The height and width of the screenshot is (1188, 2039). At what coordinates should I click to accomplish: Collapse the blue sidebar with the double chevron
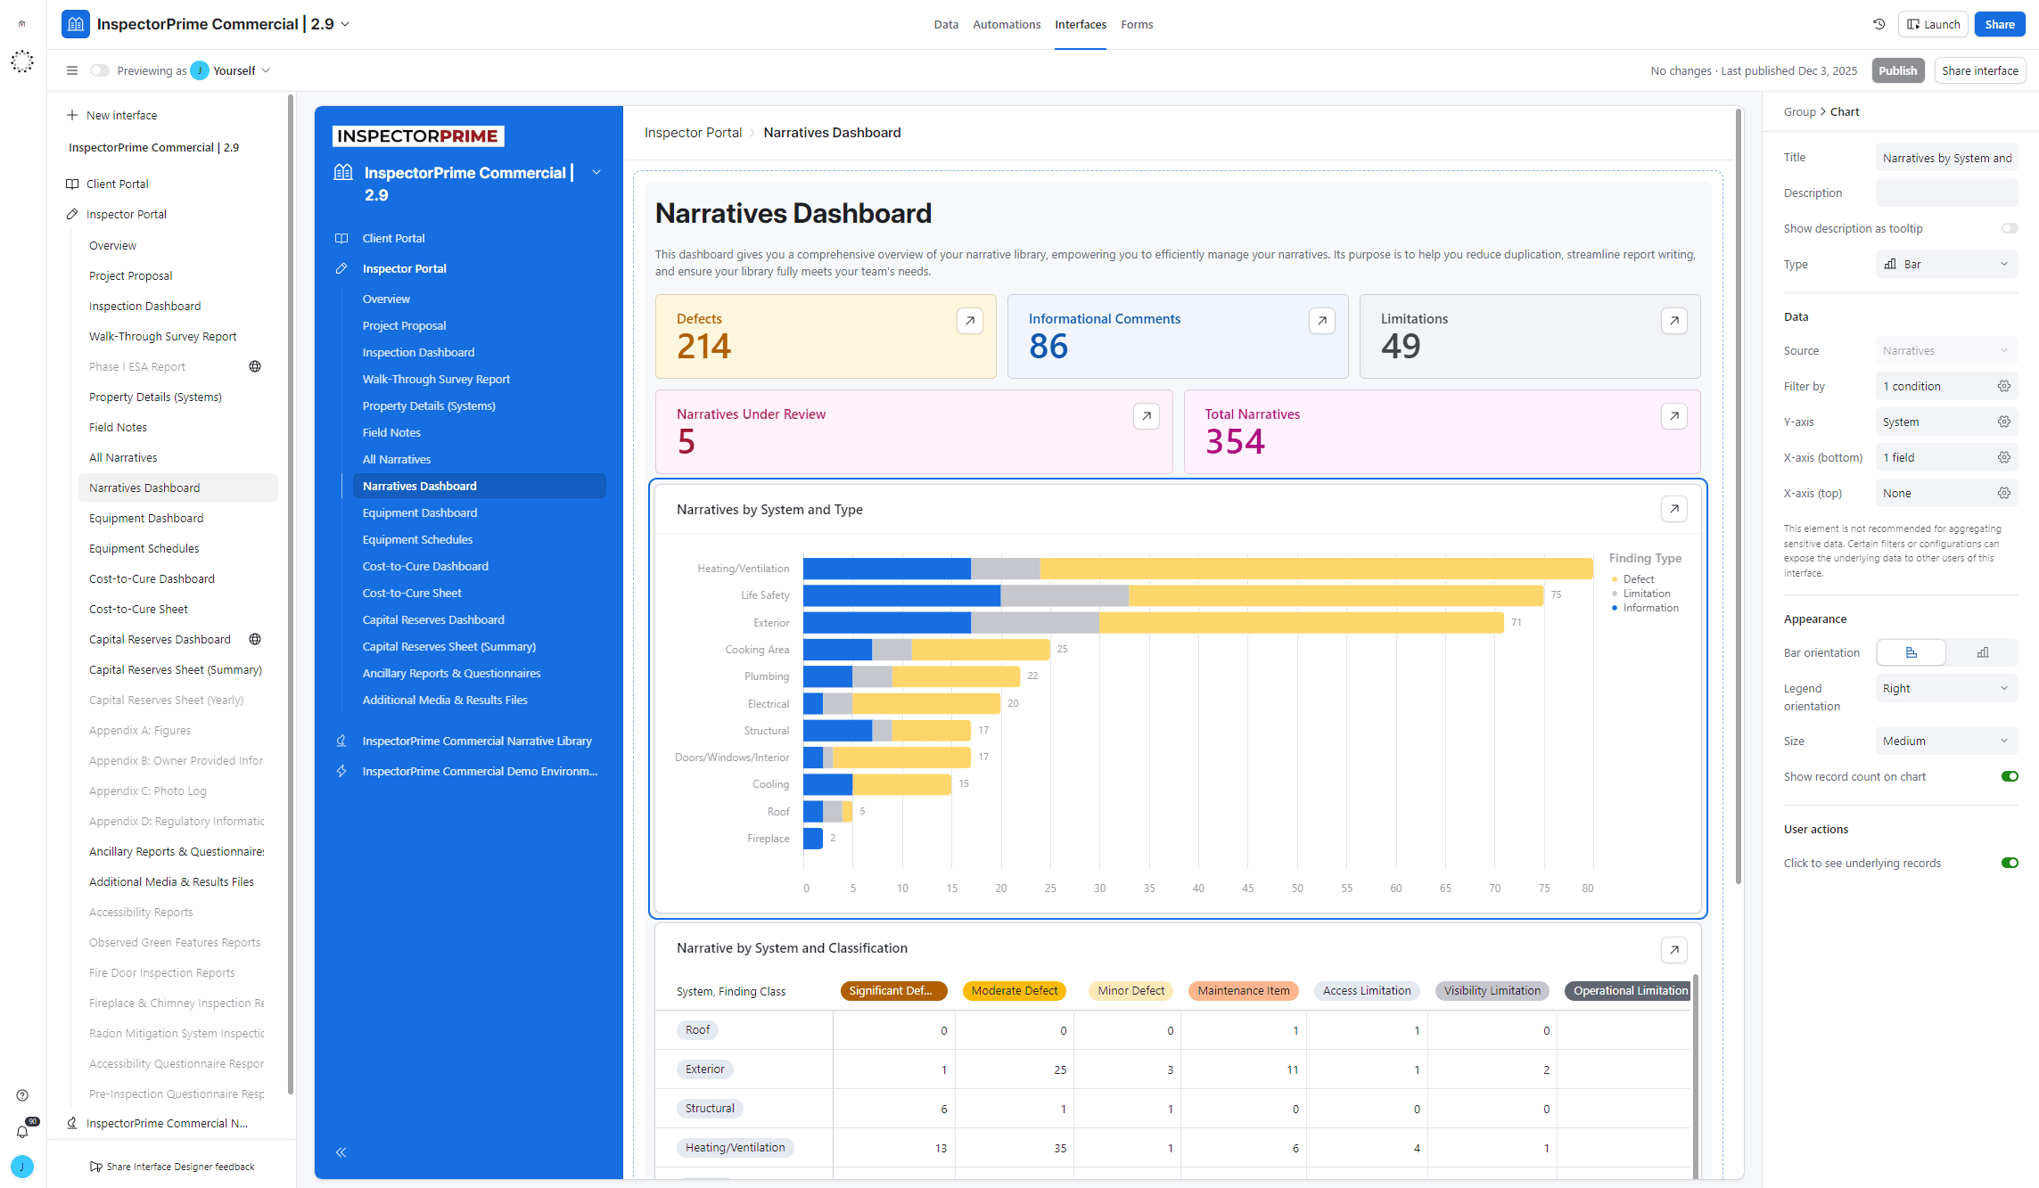341,1152
